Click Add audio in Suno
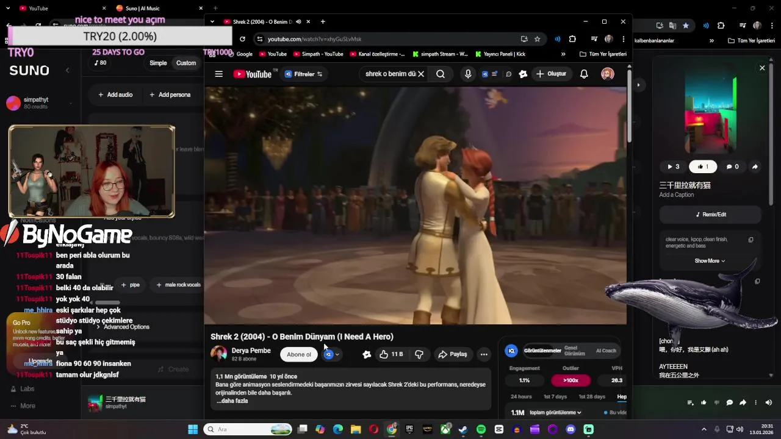 (x=115, y=95)
